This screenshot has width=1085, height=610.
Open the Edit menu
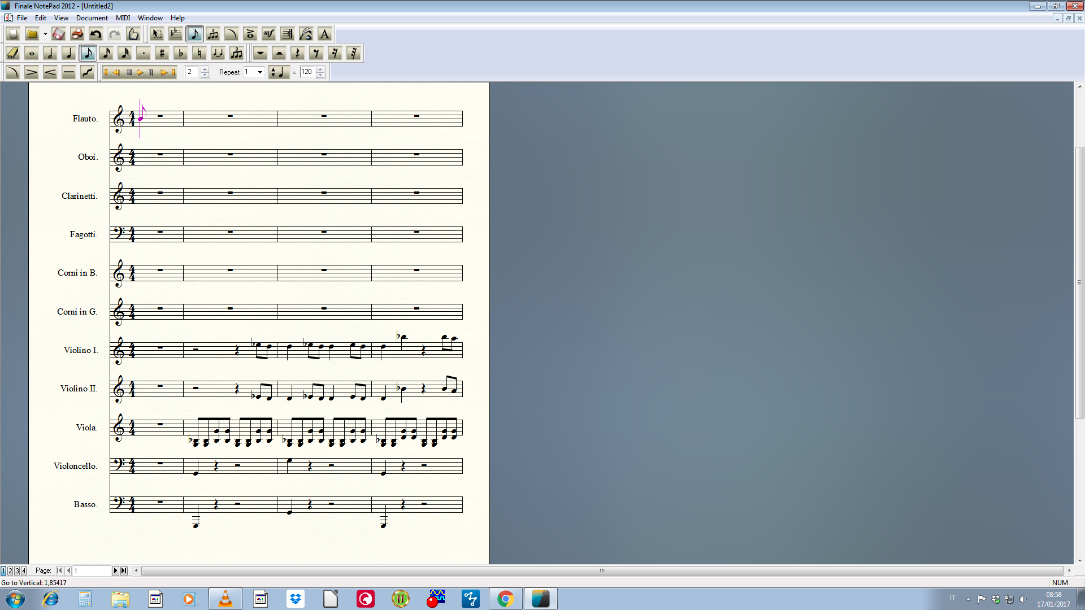41,18
